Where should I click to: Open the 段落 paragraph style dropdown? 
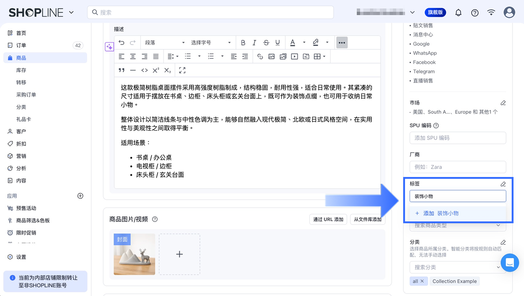coord(165,43)
